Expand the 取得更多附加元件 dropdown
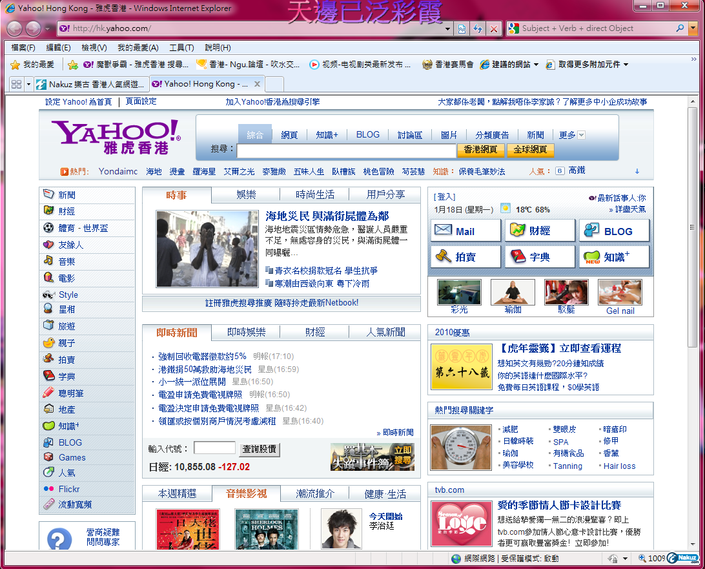 (x=626, y=65)
